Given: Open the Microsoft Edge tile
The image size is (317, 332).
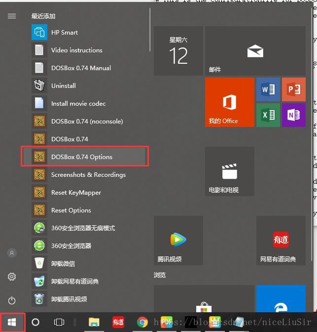Looking at the screenshot, I should pyautogui.click(x=281, y=298).
